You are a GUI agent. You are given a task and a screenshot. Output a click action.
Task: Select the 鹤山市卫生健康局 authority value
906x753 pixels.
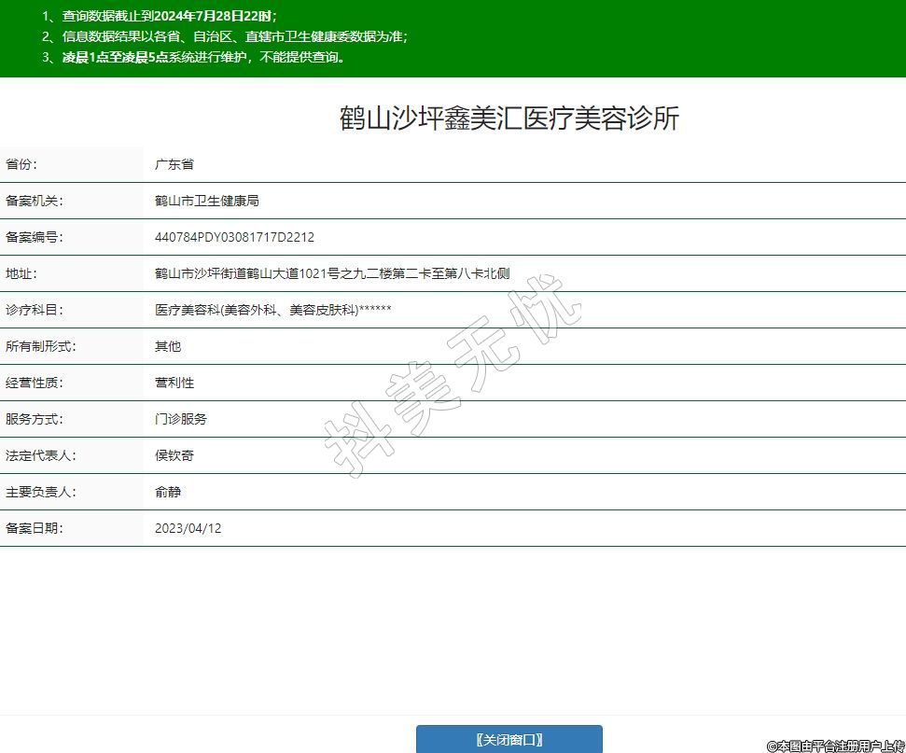206,201
